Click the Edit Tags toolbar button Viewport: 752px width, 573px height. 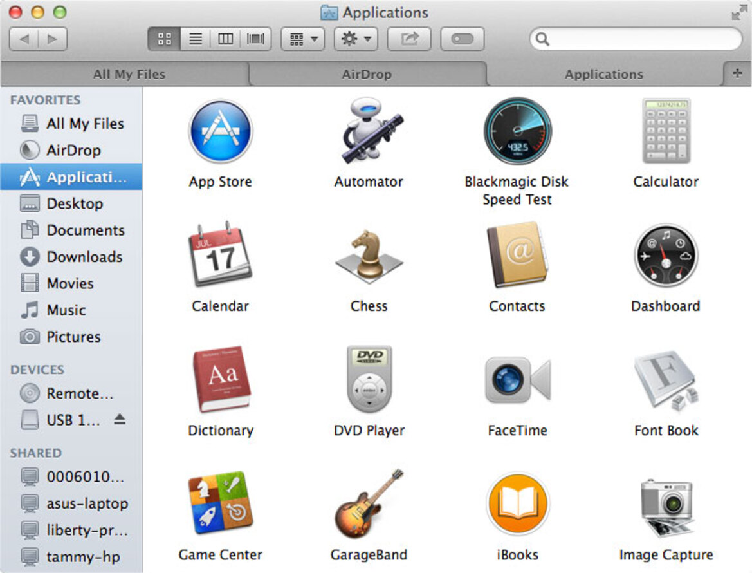(463, 39)
